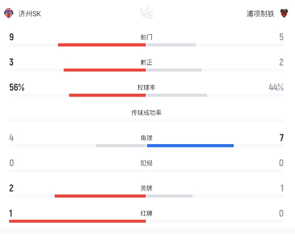Select the 红牌 stat label
This screenshot has height=240, width=295.
[146, 213]
